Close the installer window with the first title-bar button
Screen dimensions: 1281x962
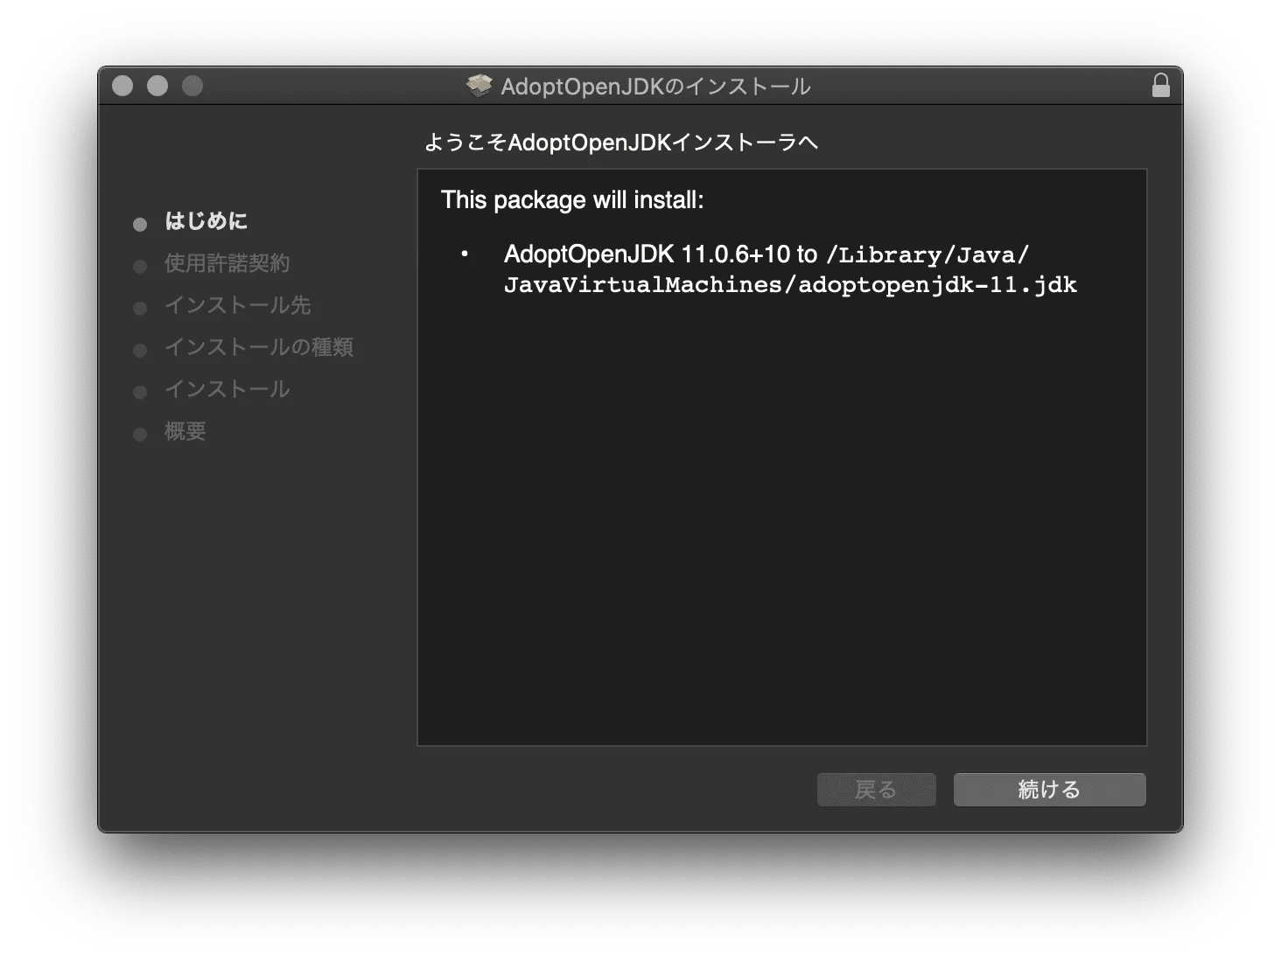pyautogui.click(x=122, y=86)
